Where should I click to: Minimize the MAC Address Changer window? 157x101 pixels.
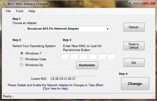132,3
